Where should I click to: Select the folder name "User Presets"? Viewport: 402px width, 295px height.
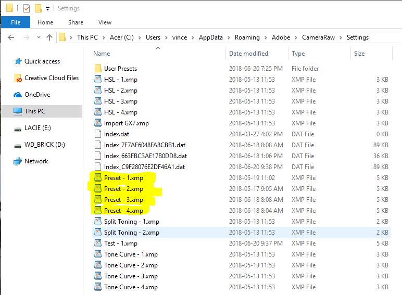click(x=120, y=68)
